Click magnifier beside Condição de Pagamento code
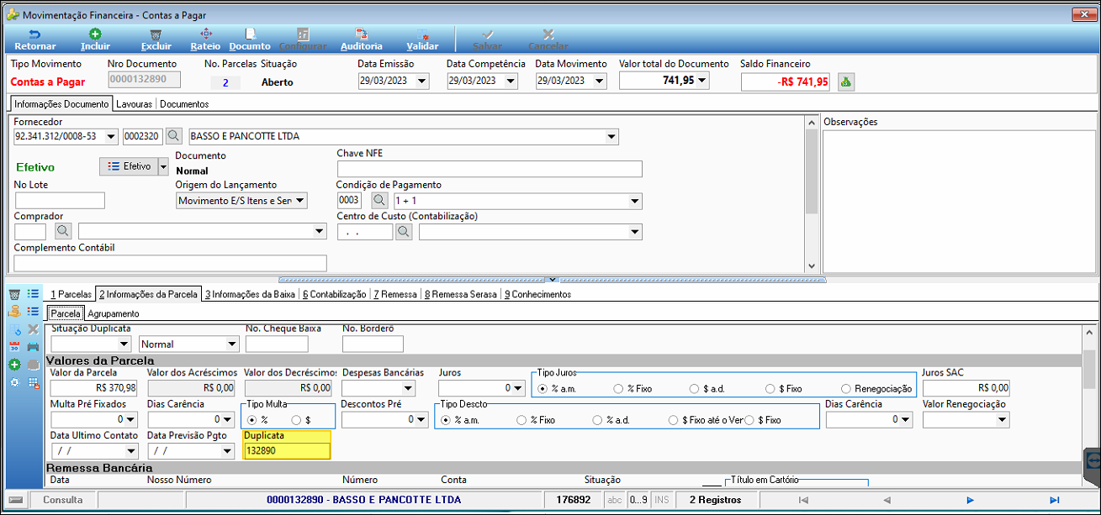Screen dimensions: 1101x515 pos(379,201)
